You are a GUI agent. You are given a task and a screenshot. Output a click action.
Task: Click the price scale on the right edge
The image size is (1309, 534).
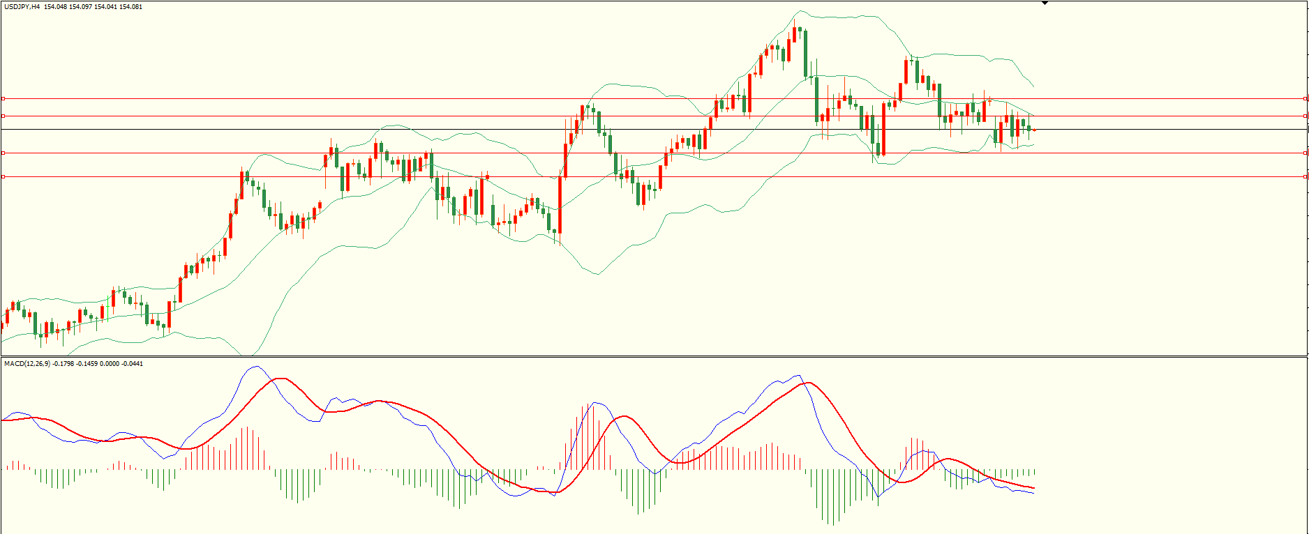pyautogui.click(x=1307, y=209)
